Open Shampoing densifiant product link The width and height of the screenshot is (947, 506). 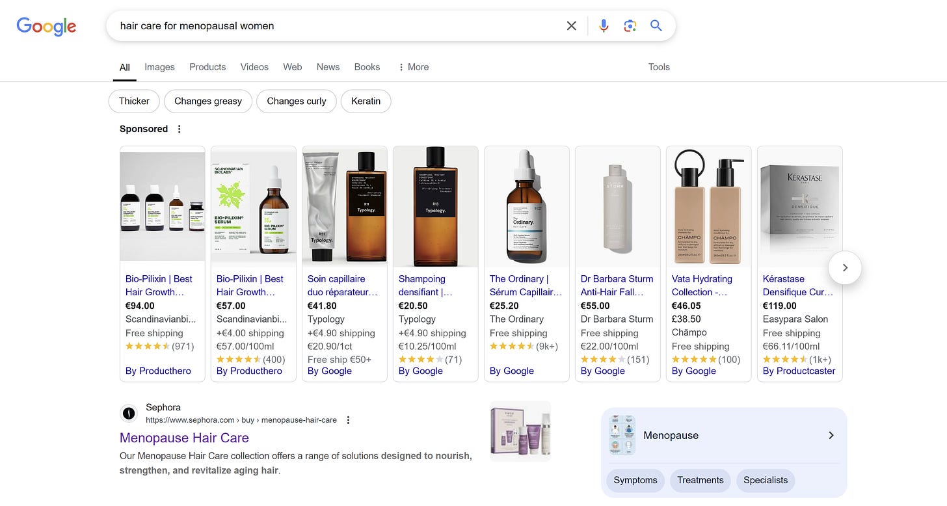tap(425, 286)
